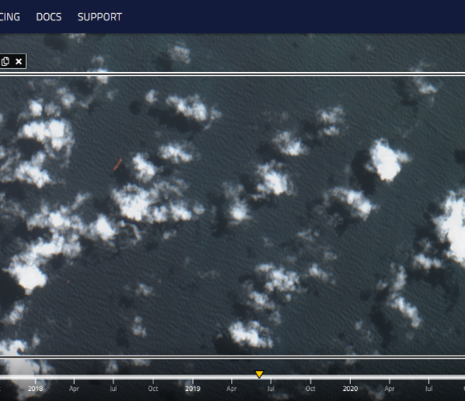Select Apr 2019 on the timeline
This screenshot has height=401, width=465.
coord(232,389)
